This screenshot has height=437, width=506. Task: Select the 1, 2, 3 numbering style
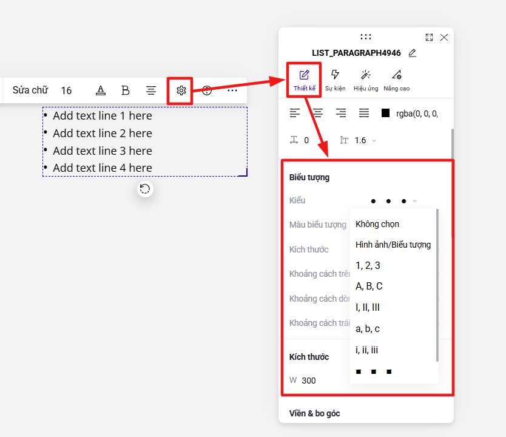click(368, 265)
